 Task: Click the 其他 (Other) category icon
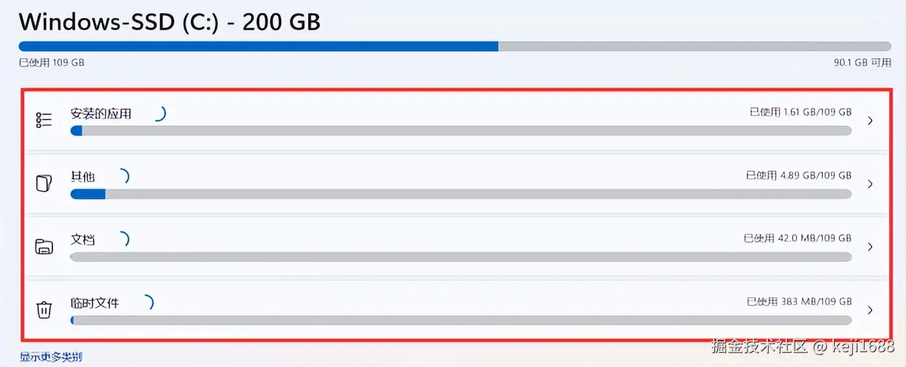44,183
